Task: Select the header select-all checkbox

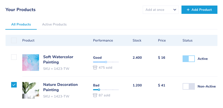Action: click(14, 40)
